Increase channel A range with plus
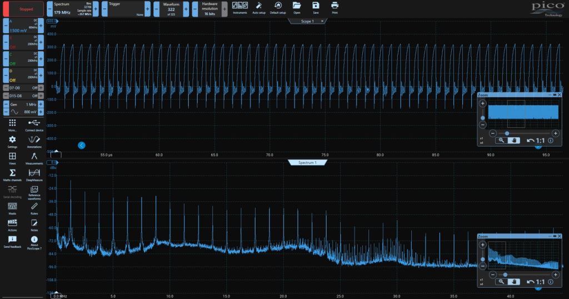The height and width of the screenshot is (299, 569). pos(41,26)
